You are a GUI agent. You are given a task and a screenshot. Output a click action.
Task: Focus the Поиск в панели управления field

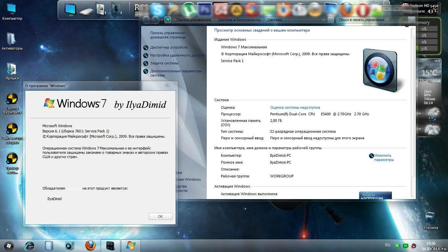pyautogui.click(x=372, y=20)
